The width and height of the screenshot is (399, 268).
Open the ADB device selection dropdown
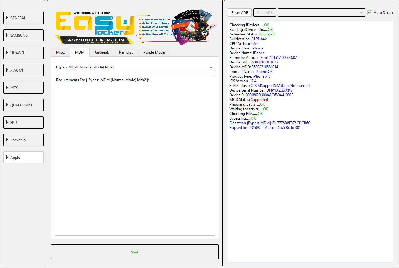click(321, 12)
